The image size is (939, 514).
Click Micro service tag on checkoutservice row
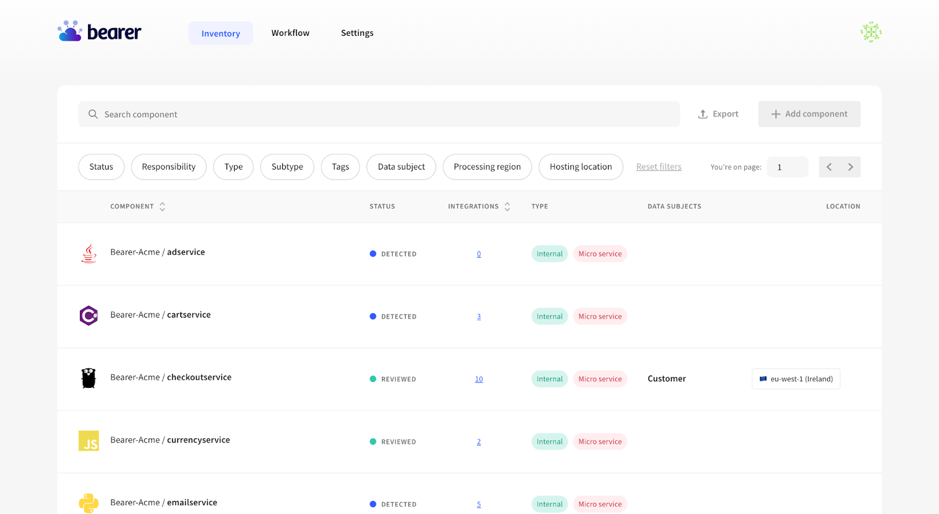click(x=600, y=379)
